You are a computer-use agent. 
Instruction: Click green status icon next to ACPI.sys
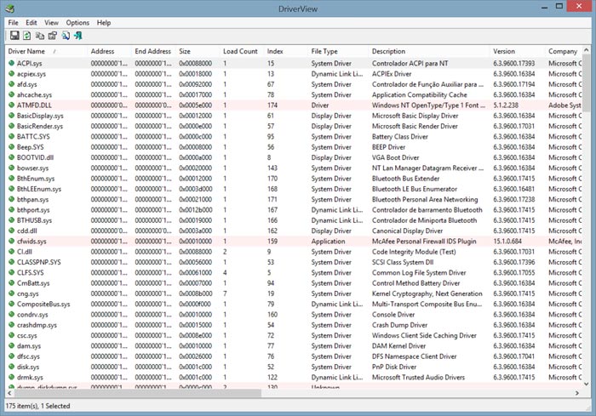[11, 64]
